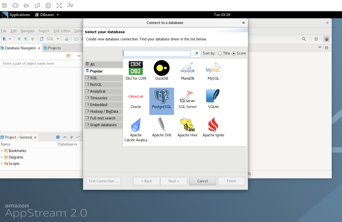Screen dimensions: 342x222
Task: Click the Test Connection button
Action: pos(103,181)
